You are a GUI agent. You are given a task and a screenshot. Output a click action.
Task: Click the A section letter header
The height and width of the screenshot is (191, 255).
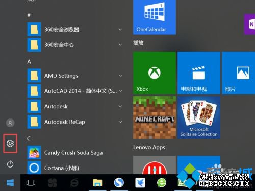(x=29, y=62)
